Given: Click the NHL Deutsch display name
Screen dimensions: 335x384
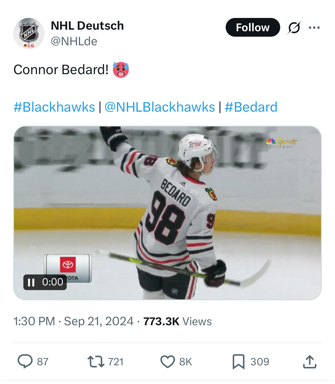Looking at the screenshot, I should point(87,25).
